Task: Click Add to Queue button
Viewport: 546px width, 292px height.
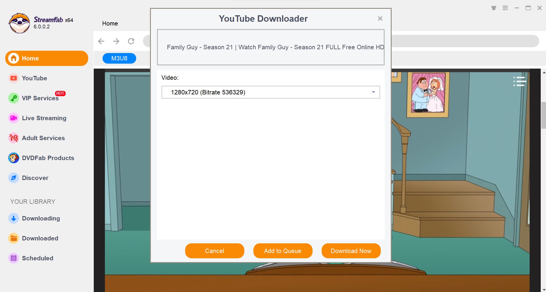Action: [x=283, y=251]
